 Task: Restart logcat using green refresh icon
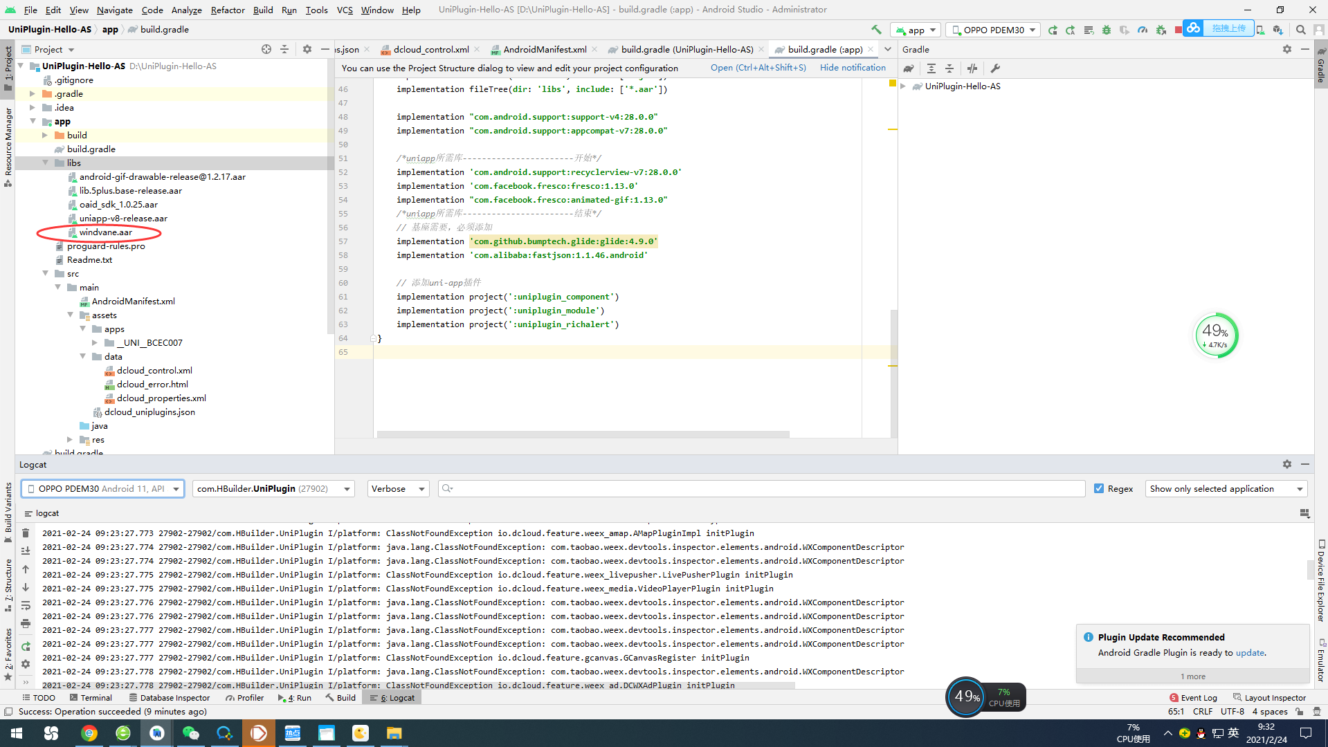pos(26,646)
